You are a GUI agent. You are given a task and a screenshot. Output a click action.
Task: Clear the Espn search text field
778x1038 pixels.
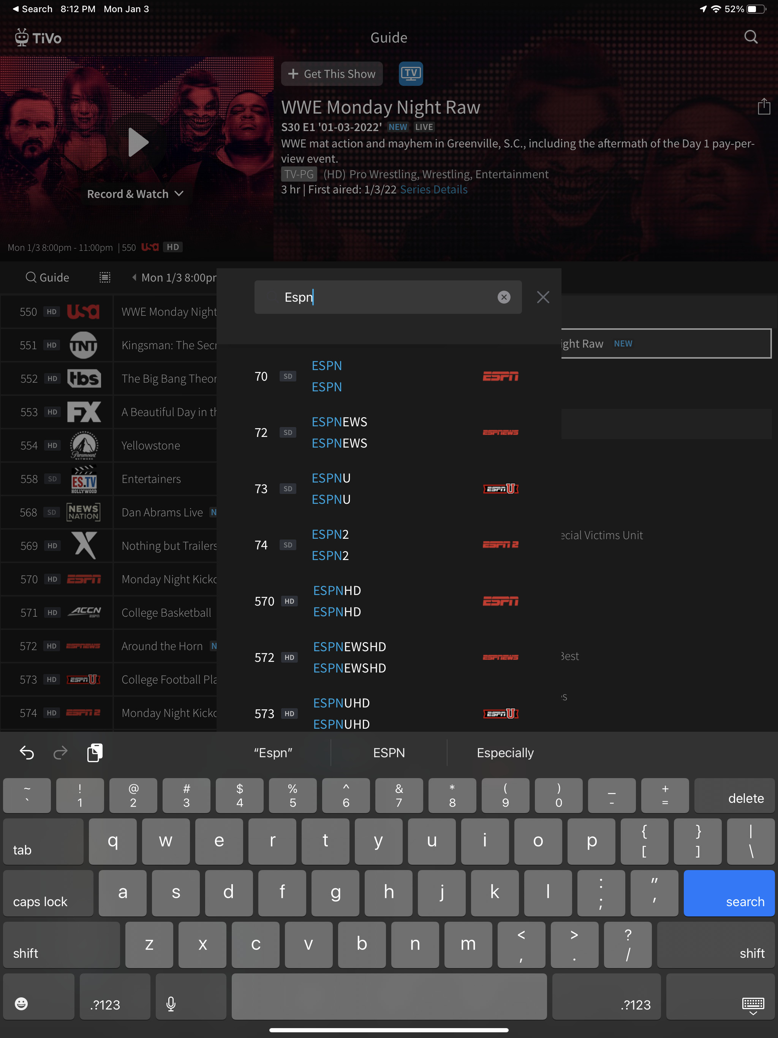coord(503,297)
